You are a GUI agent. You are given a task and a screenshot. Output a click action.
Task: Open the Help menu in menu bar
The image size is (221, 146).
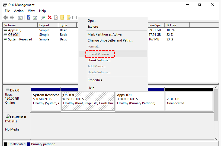42,11
